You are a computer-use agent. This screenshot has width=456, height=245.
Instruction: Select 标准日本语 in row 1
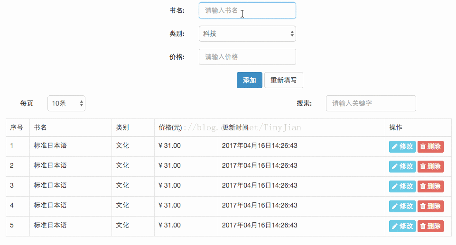click(50, 146)
